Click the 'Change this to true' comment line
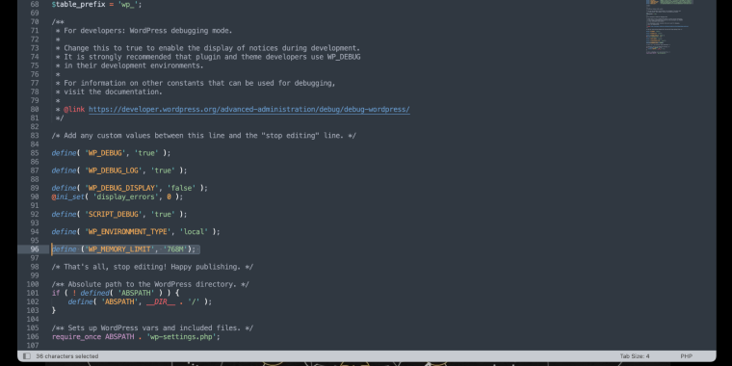Viewport: 732px width, 366px height. pyautogui.click(x=212, y=48)
